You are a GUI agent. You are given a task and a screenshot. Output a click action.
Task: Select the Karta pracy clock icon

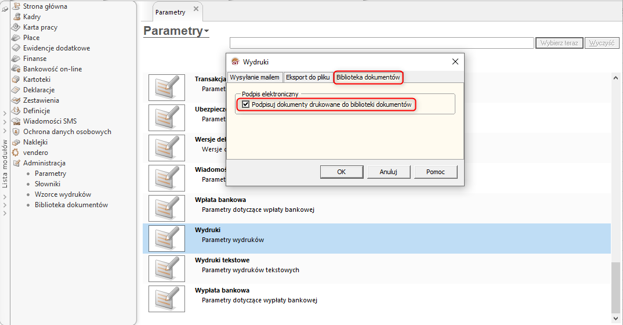point(16,27)
